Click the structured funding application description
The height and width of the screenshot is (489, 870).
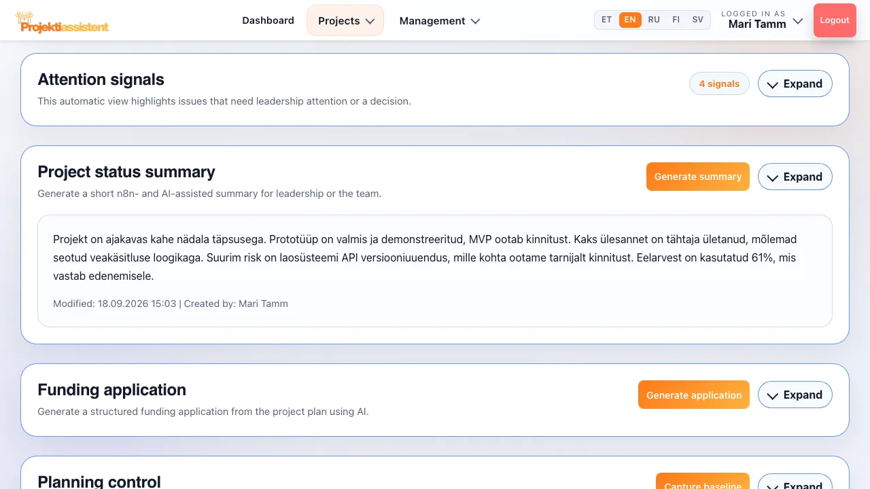pyautogui.click(x=203, y=412)
